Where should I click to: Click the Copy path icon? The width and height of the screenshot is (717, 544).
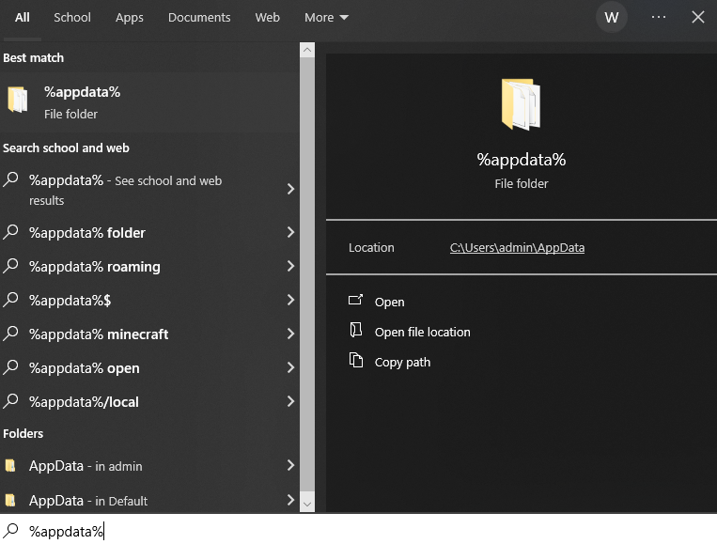356,360
